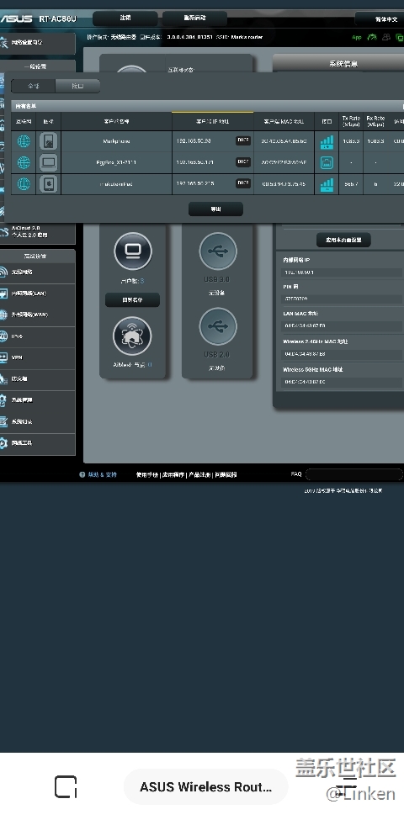The height and width of the screenshot is (820, 404).
Task: Click the wireless signal icon in mukatestiPad row
Action: click(327, 184)
